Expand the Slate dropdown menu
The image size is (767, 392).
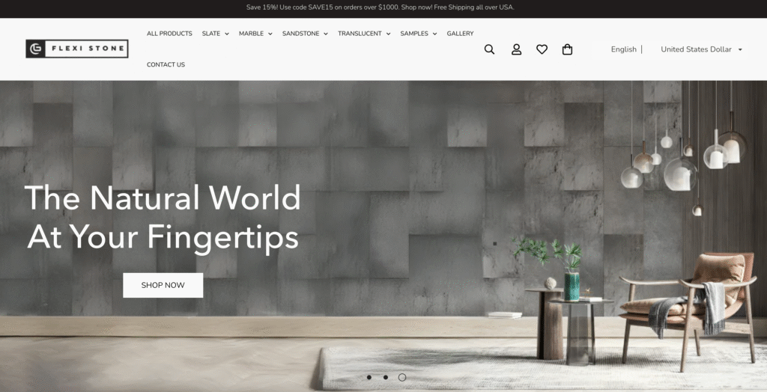click(215, 34)
